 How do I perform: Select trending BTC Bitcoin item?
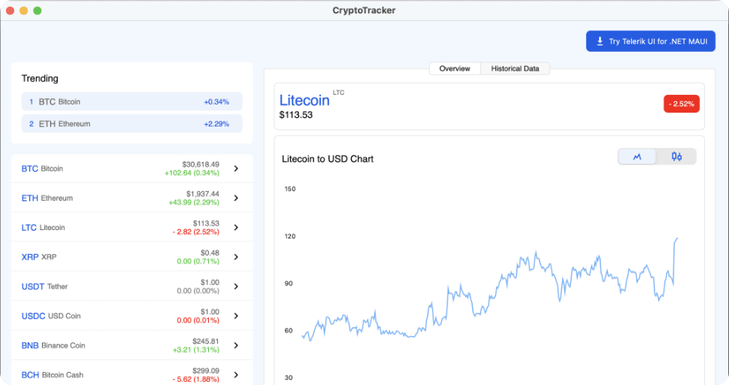(x=132, y=102)
